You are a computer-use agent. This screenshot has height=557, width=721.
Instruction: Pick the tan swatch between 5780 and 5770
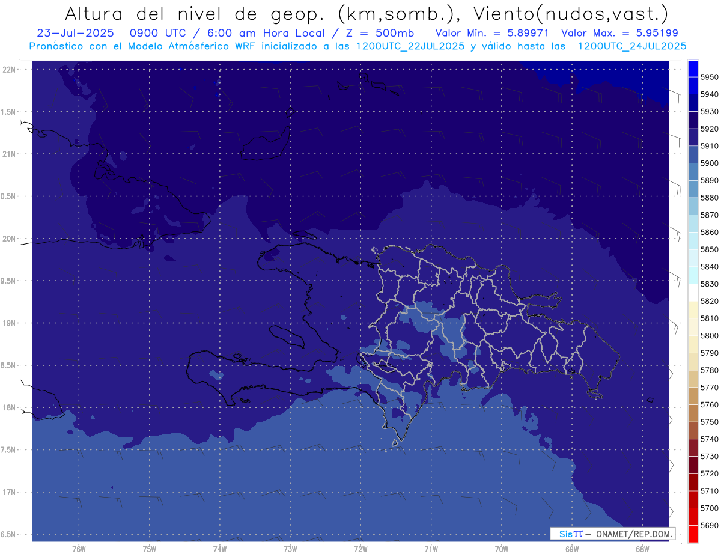[693, 379]
